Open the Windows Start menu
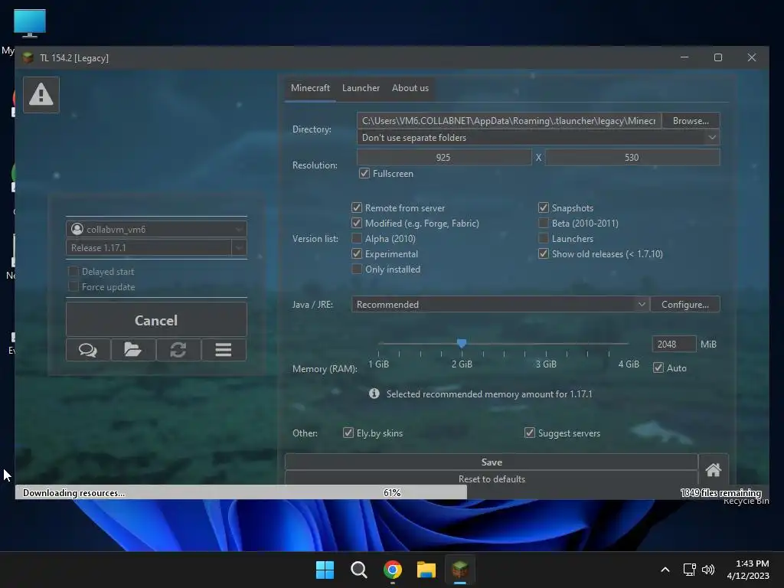Viewport: 784px width, 588px height. click(x=325, y=570)
